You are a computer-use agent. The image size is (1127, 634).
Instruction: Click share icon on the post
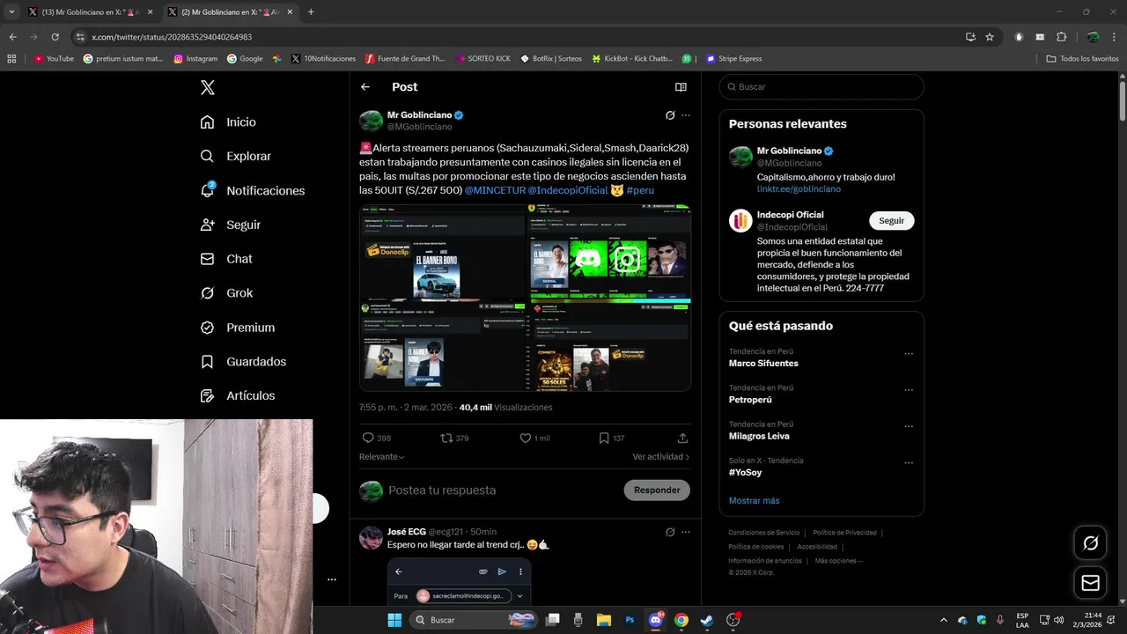[x=682, y=438]
